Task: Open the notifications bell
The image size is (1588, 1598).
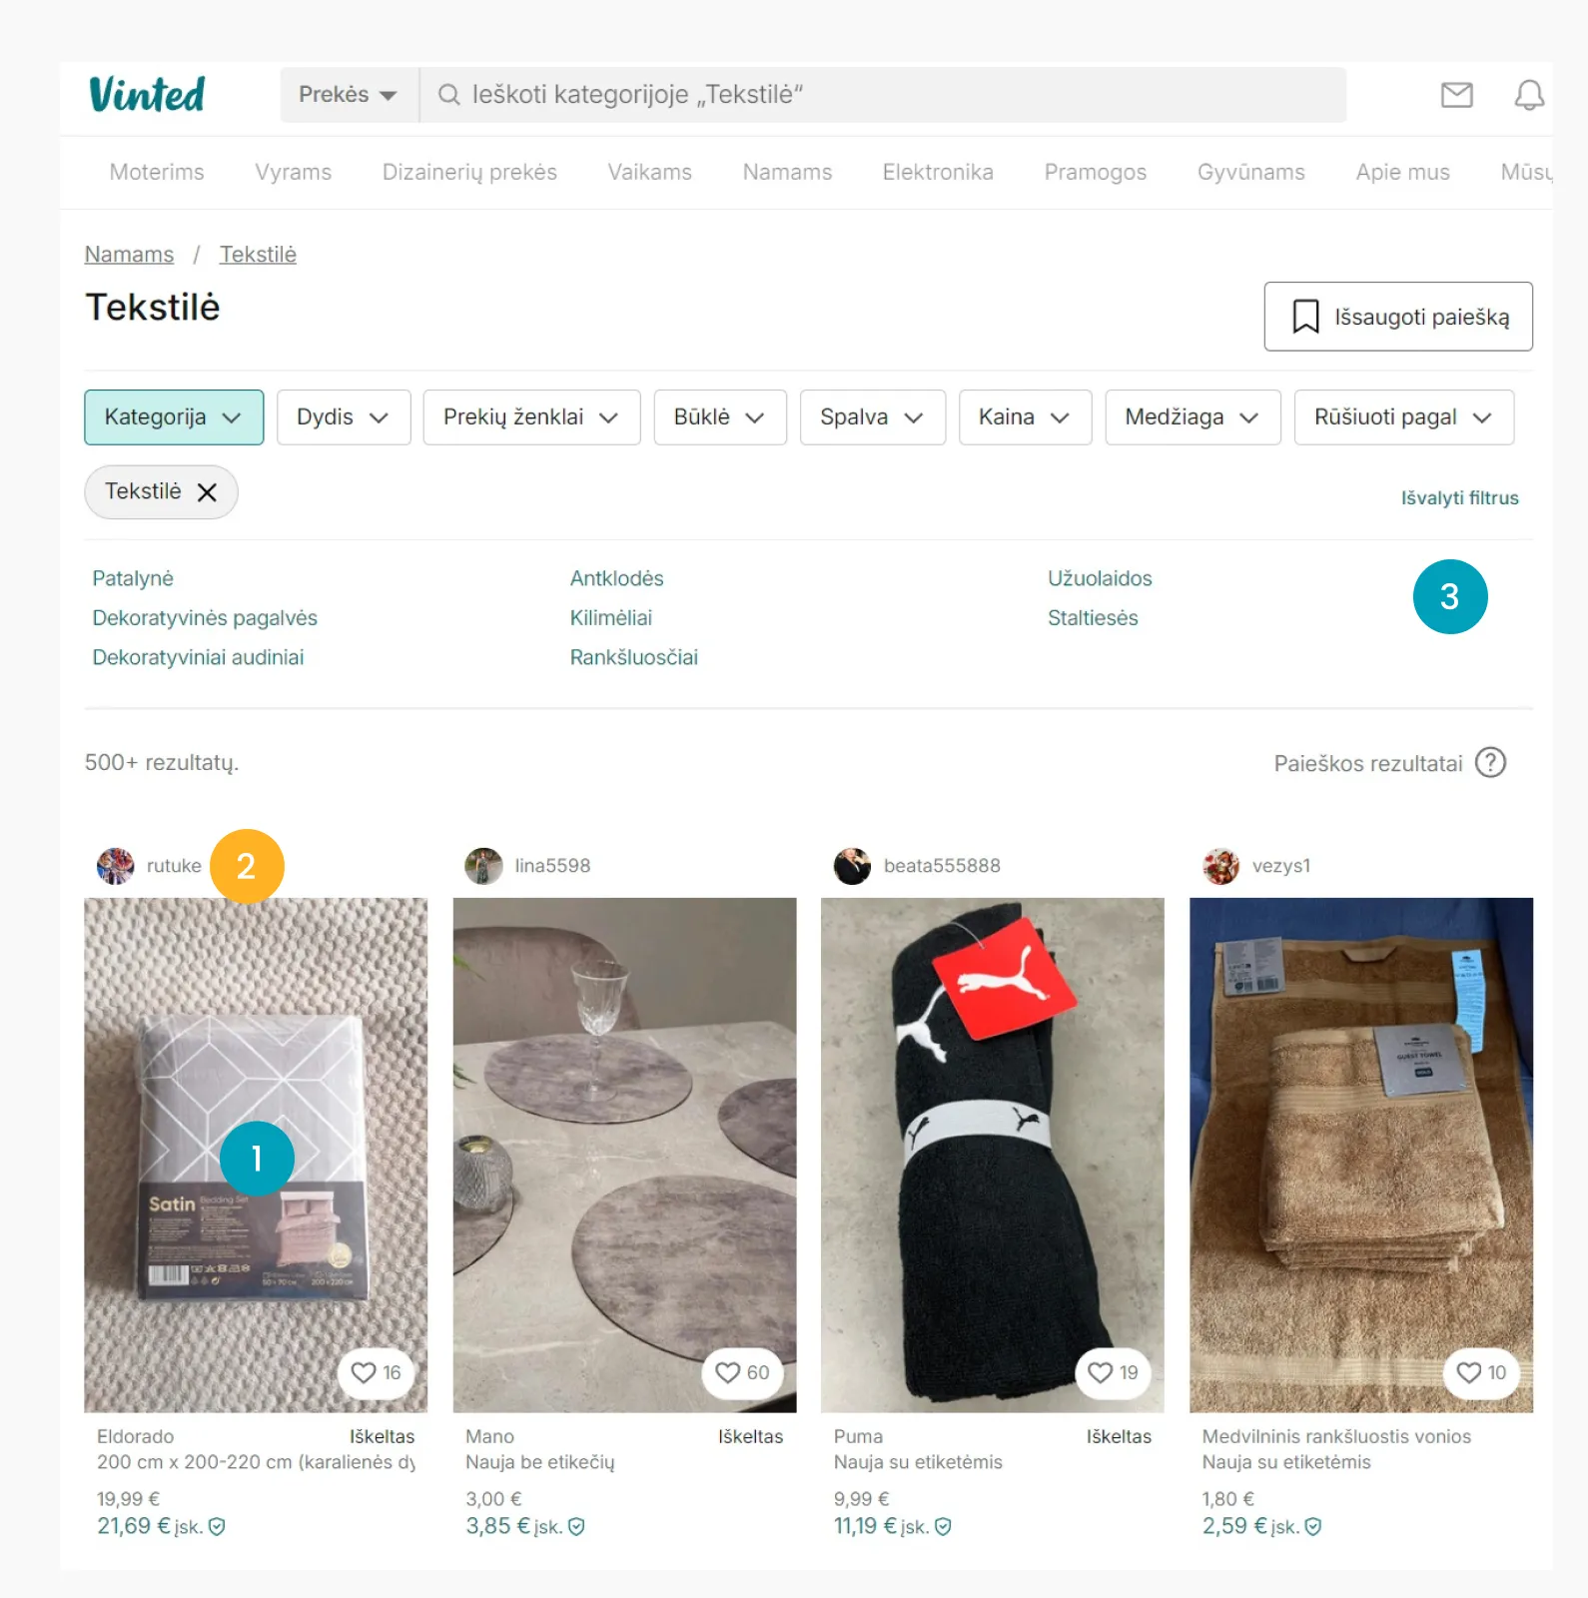Action: (x=1529, y=95)
